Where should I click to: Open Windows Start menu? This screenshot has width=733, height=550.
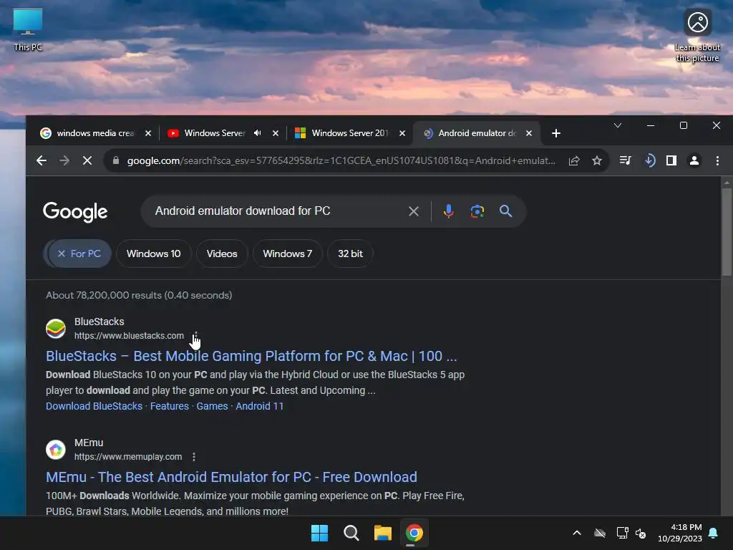[x=320, y=533]
